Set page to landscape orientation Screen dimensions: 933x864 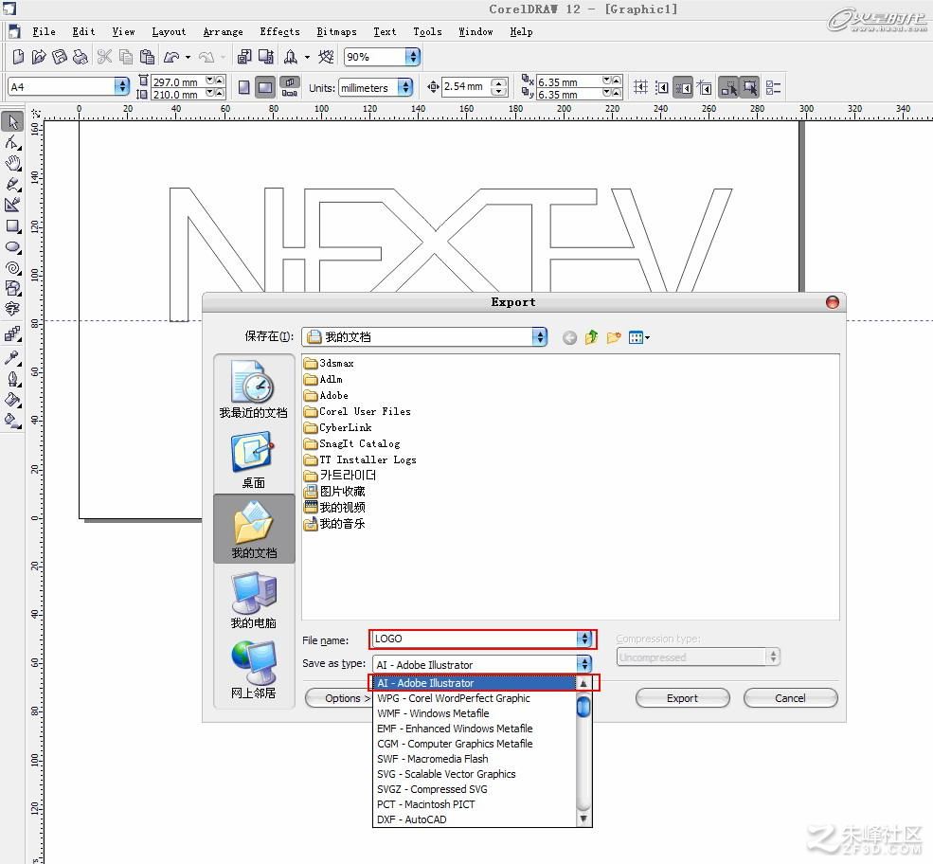point(265,87)
